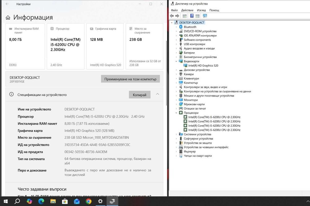Click the Място за съхранение card
The height and width of the screenshot is (206, 310).
coord(144,46)
